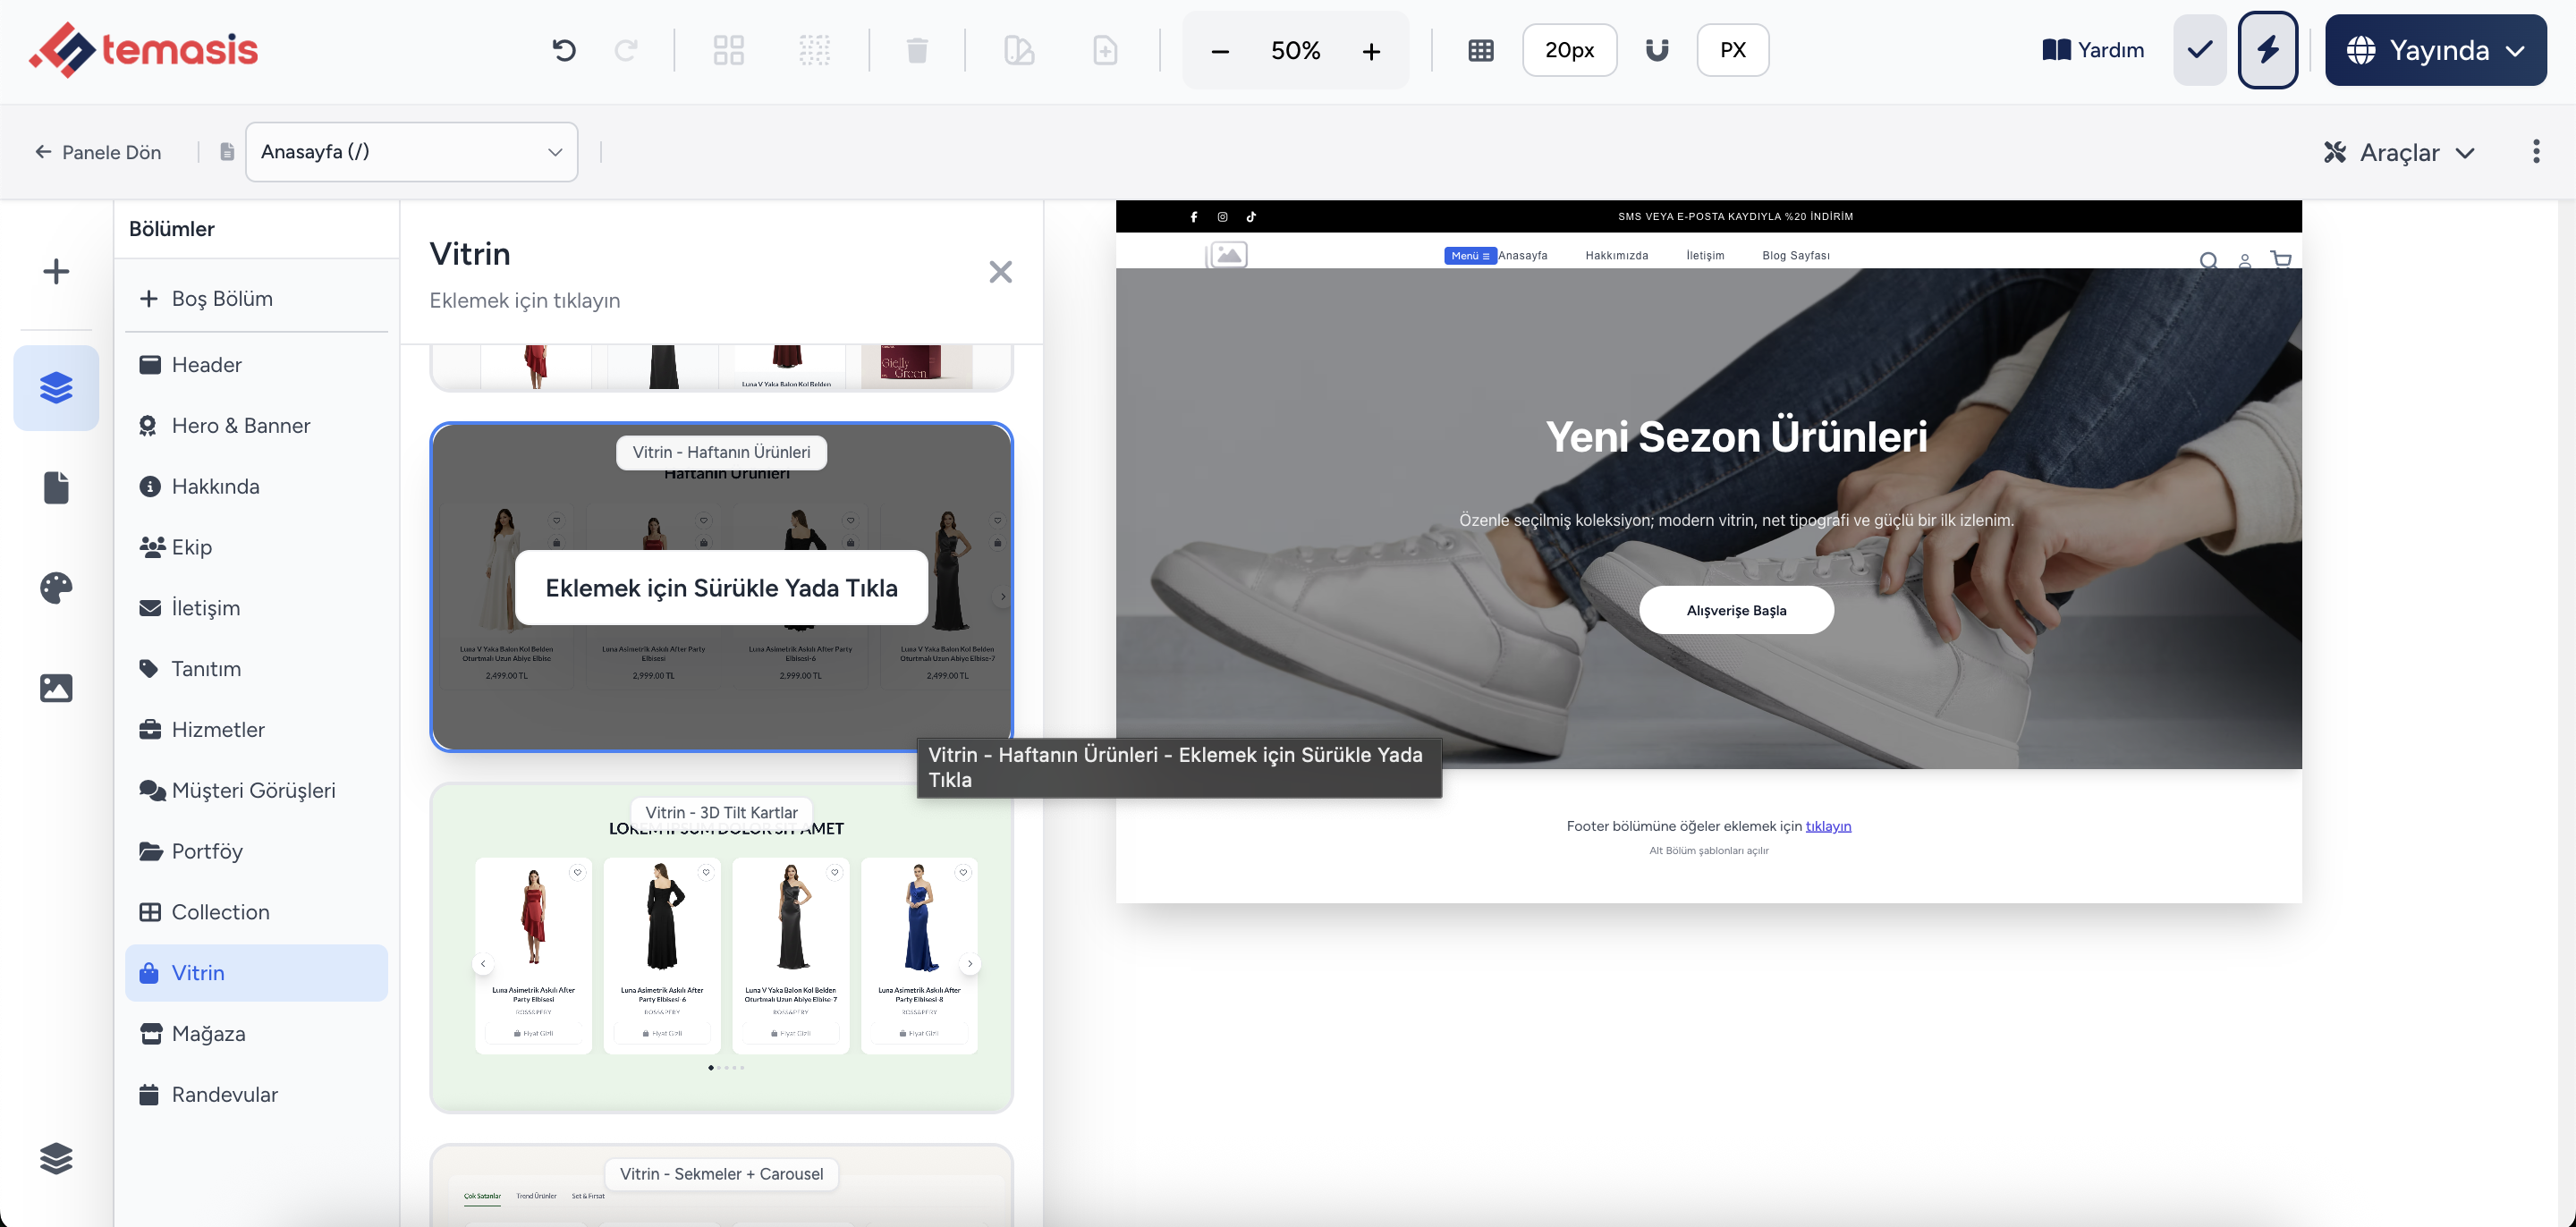This screenshot has width=2576, height=1227.
Task: Click next arrow in 3D Tilt Kartlar carousel
Action: (969, 964)
